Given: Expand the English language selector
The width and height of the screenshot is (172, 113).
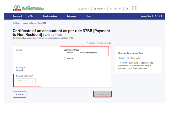Looking at the screenshot, I should [99, 8].
